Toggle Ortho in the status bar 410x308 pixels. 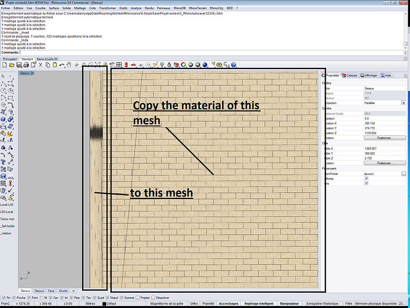194,304
